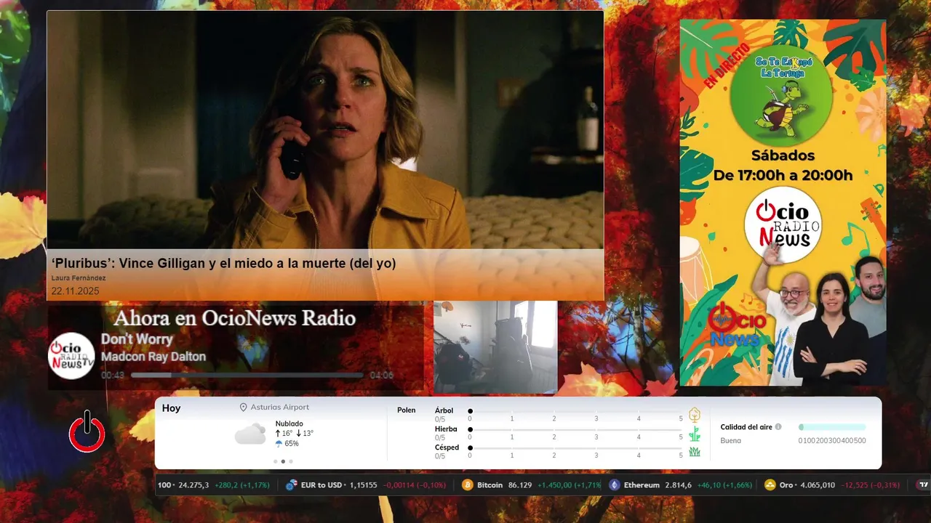Click the Ethereum price 2.814,6
931x523 pixels.
680,485
